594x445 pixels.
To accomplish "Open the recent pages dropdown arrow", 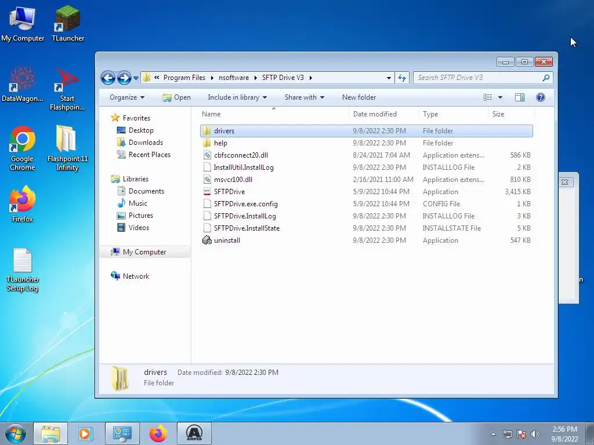I will click(136, 78).
